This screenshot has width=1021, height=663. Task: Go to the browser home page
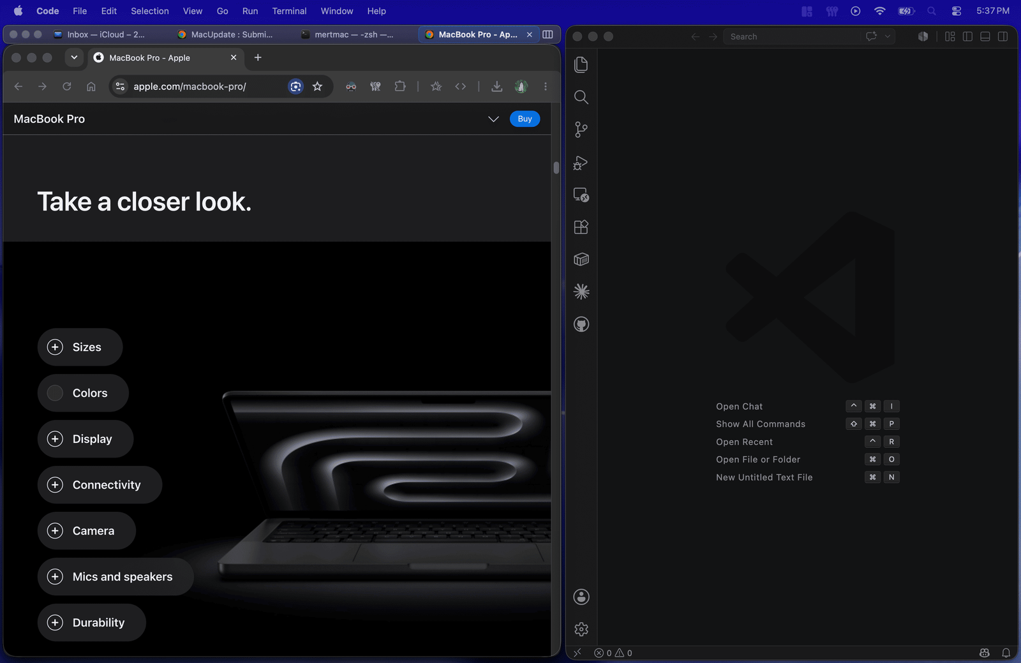pyautogui.click(x=91, y=86)
